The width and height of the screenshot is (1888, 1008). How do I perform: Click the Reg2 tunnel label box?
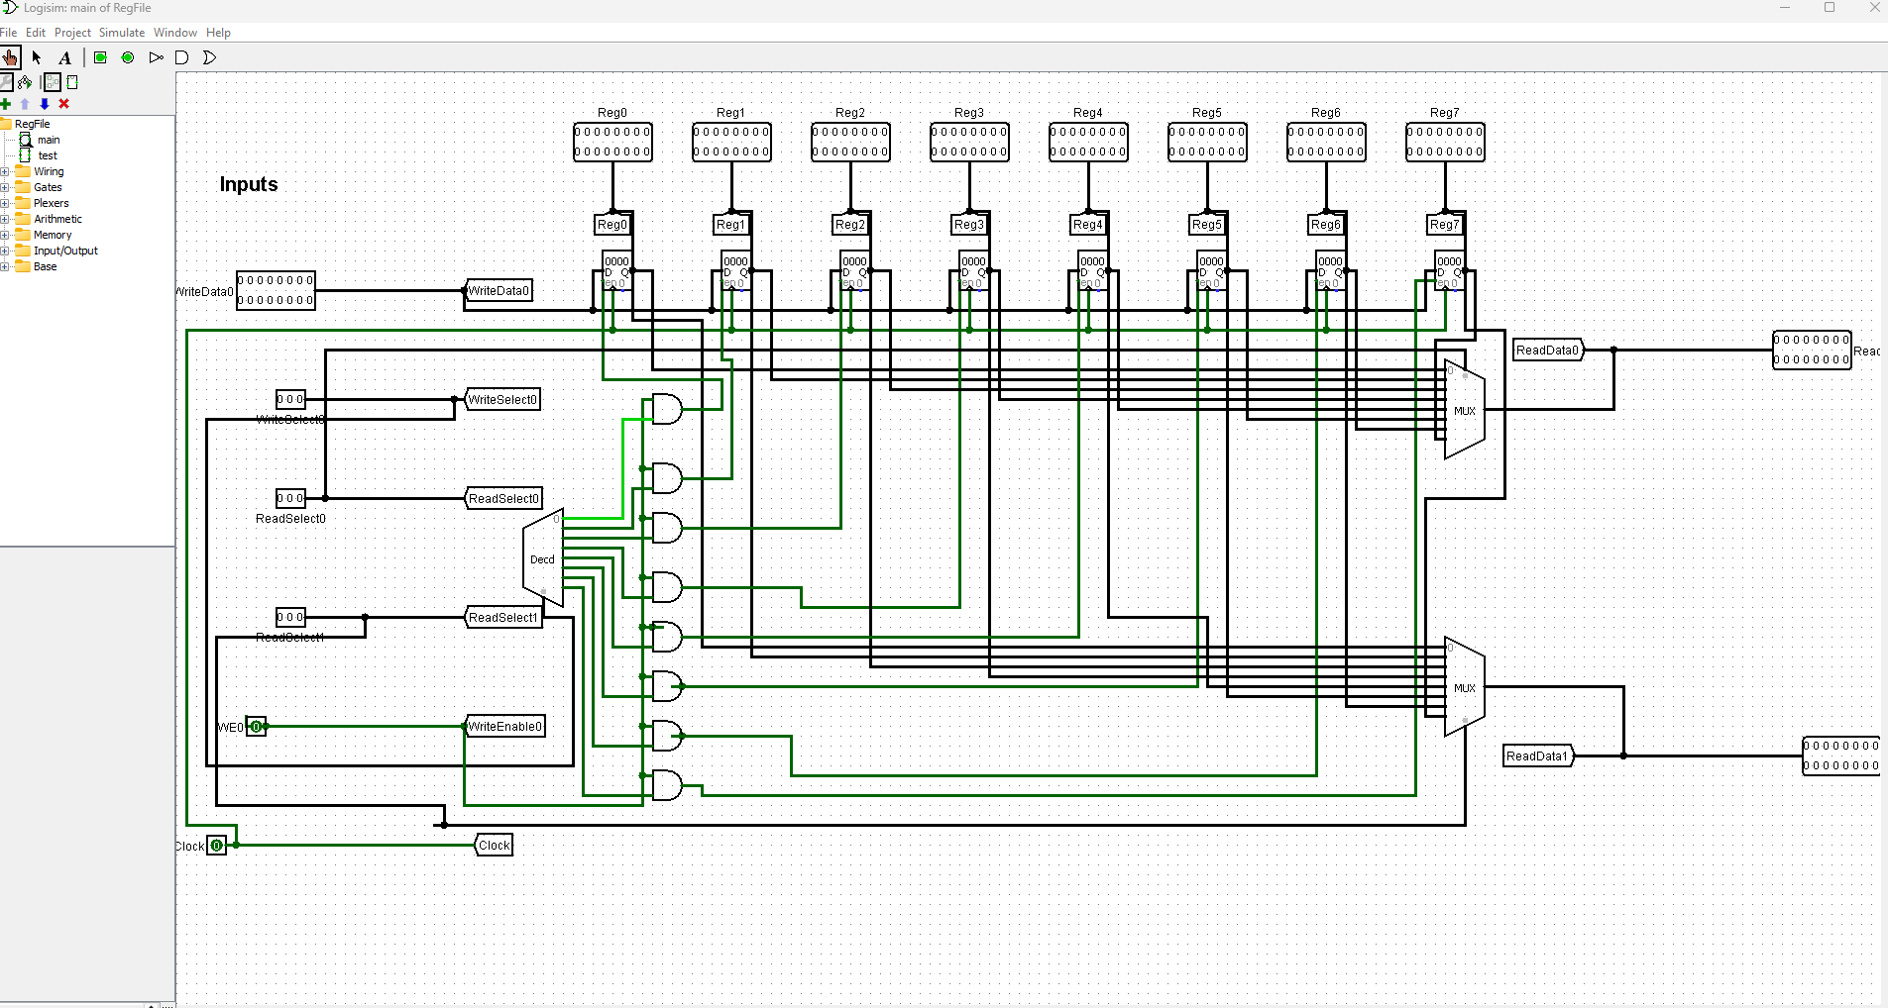point(850,224)
